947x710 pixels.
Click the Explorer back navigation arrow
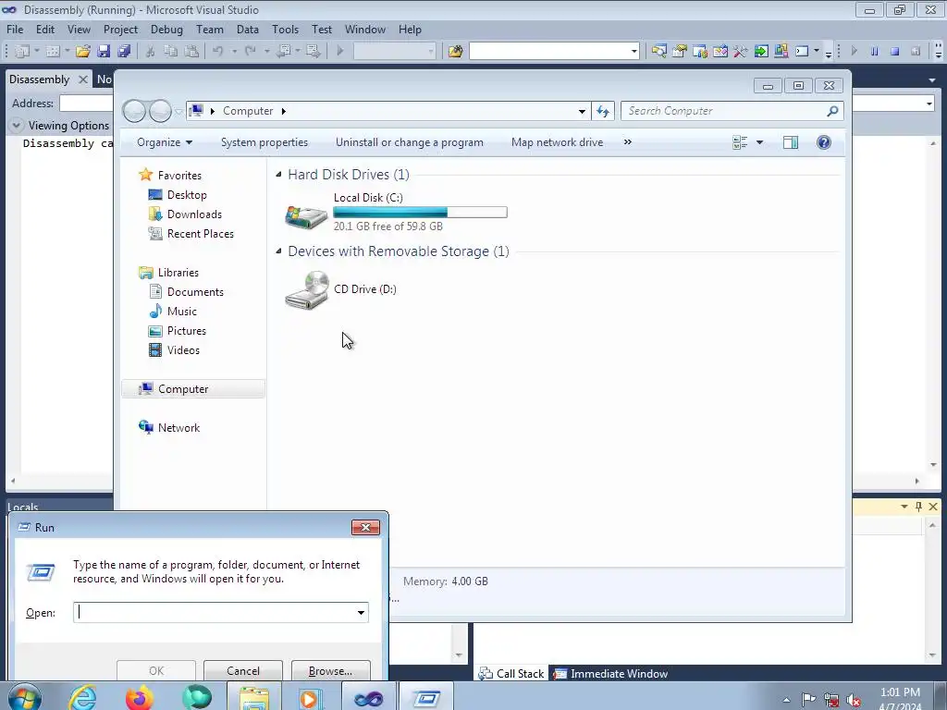[134, 111]
